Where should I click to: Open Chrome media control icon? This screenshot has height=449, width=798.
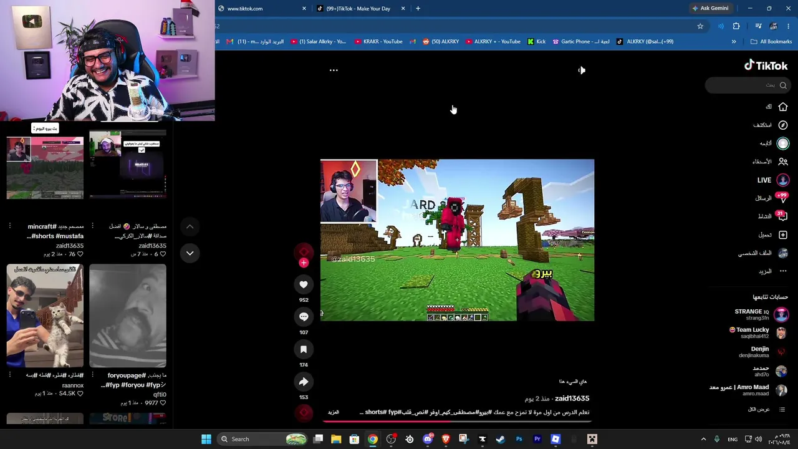758,26
